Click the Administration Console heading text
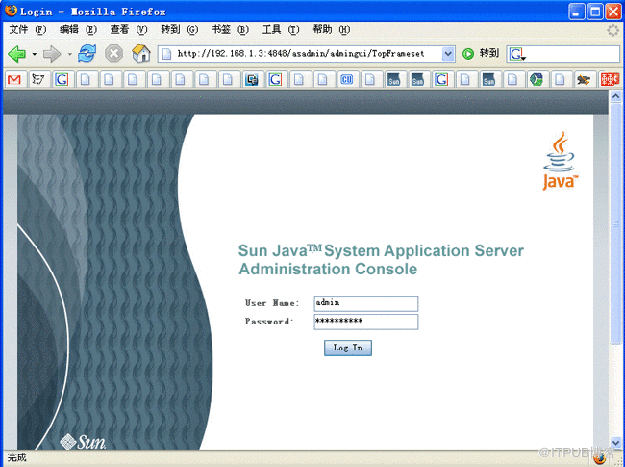 click(328, 269)
